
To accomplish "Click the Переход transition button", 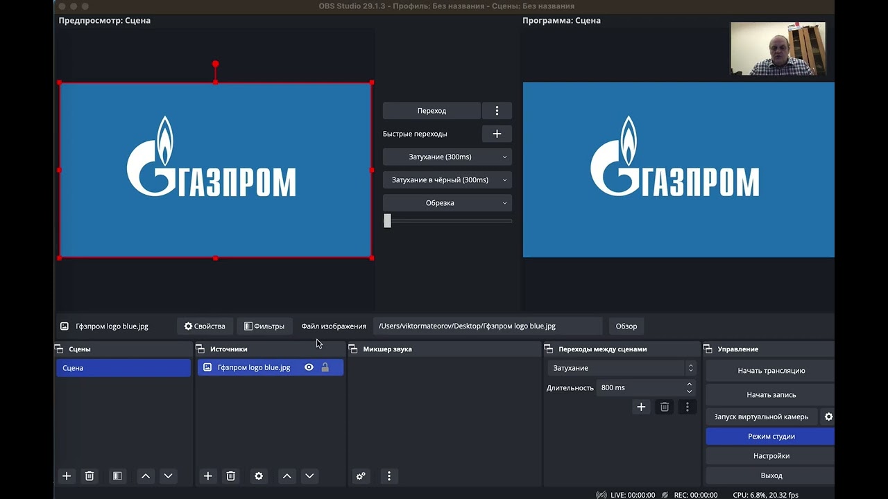I will 432,111.
